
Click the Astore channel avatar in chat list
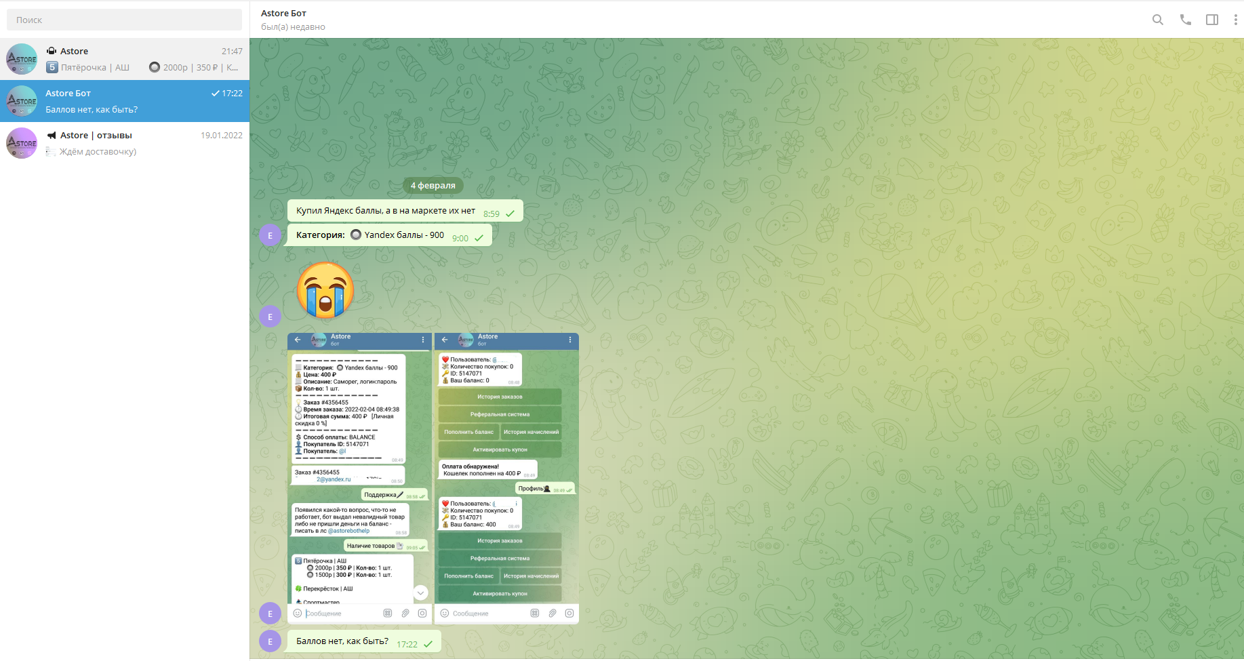tap(22, 59)
